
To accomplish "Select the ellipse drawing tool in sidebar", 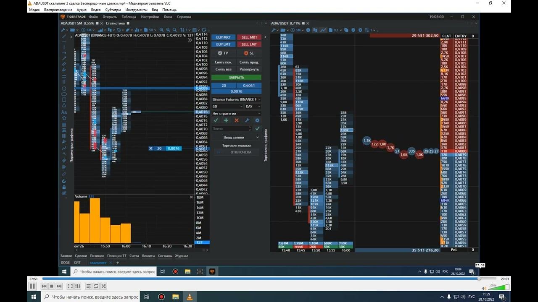I will click(x=64, y=94).
